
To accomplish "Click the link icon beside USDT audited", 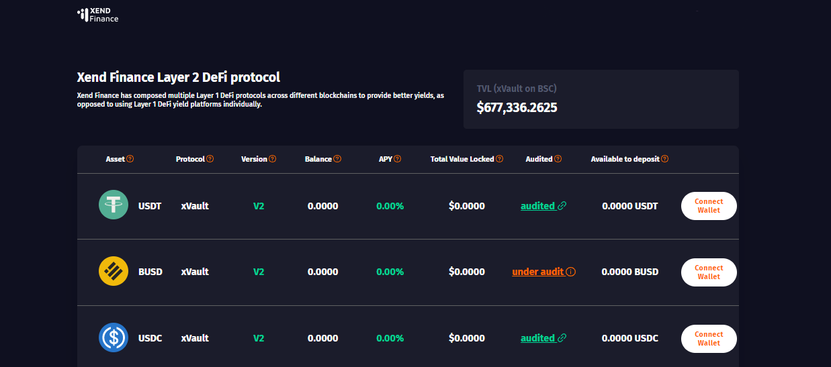I will point(562,206).
